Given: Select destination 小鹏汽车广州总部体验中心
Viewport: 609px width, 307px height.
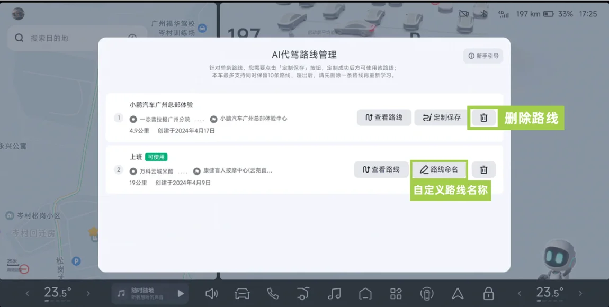Looking at the screenshot, I should tap(253, 119).
